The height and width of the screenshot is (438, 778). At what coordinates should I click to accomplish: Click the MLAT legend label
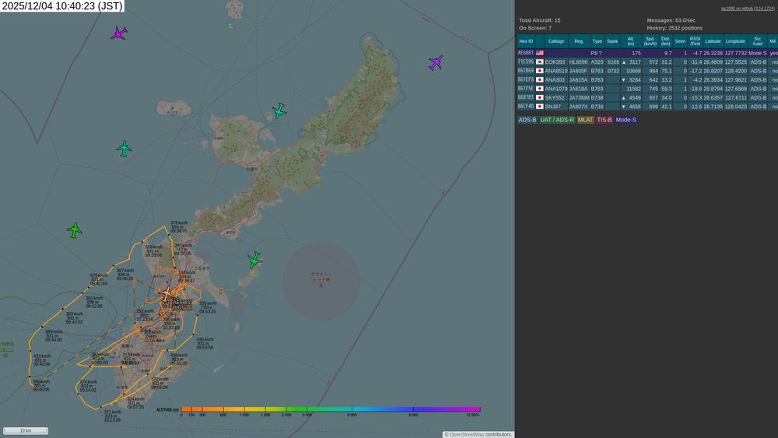(585, 120)
